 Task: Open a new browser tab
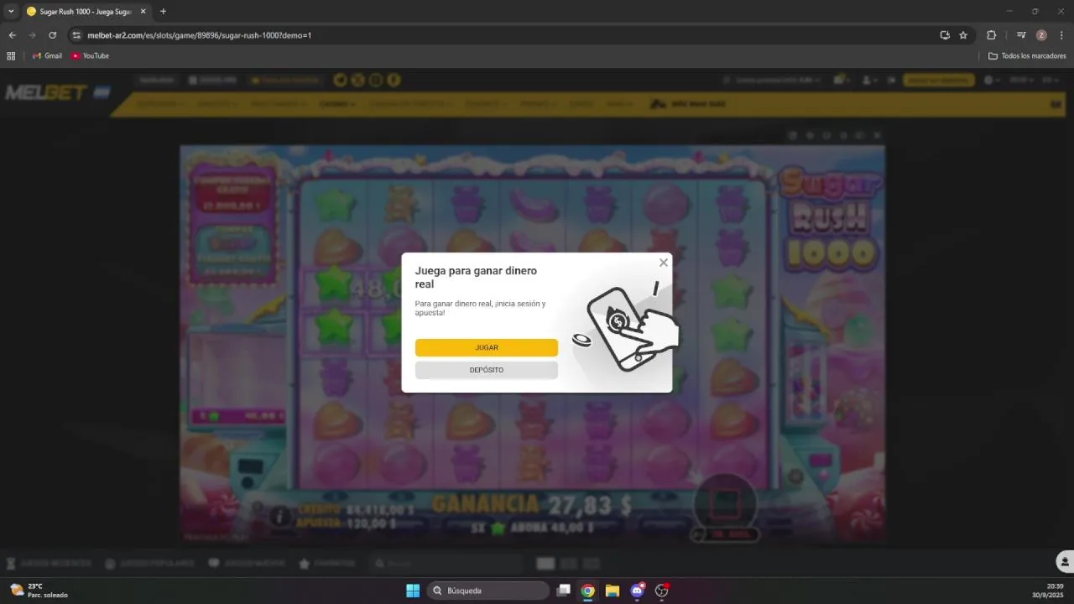[163, 12]
